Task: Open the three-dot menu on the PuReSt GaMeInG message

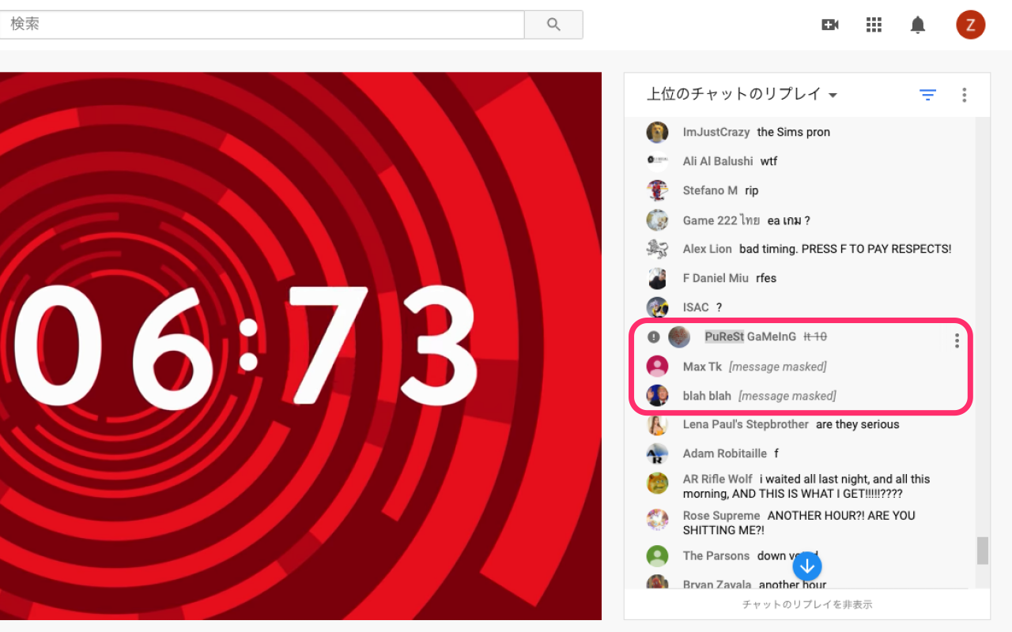Action: click(957, 340)
